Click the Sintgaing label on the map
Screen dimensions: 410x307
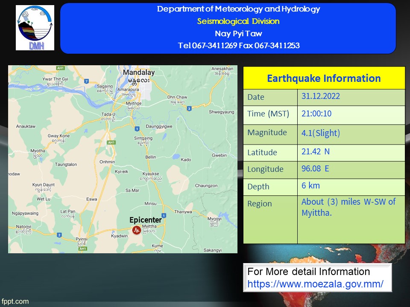click(143, 138)
